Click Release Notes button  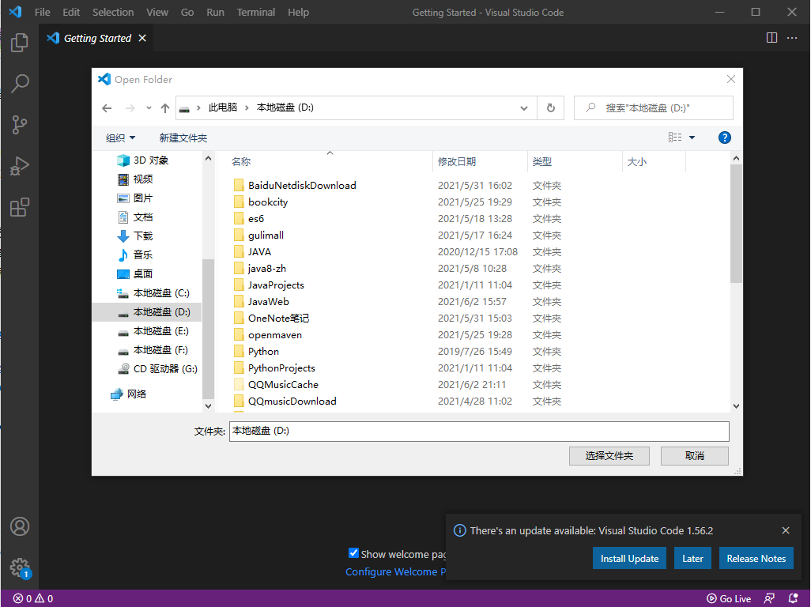coord(756,559)
